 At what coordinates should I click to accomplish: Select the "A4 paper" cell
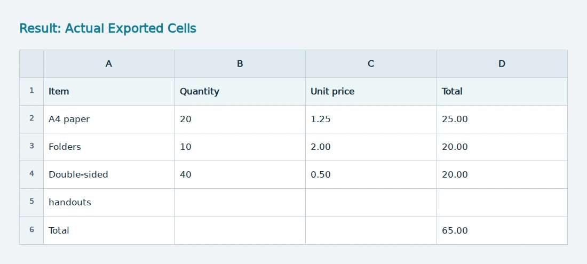(109, 119)
